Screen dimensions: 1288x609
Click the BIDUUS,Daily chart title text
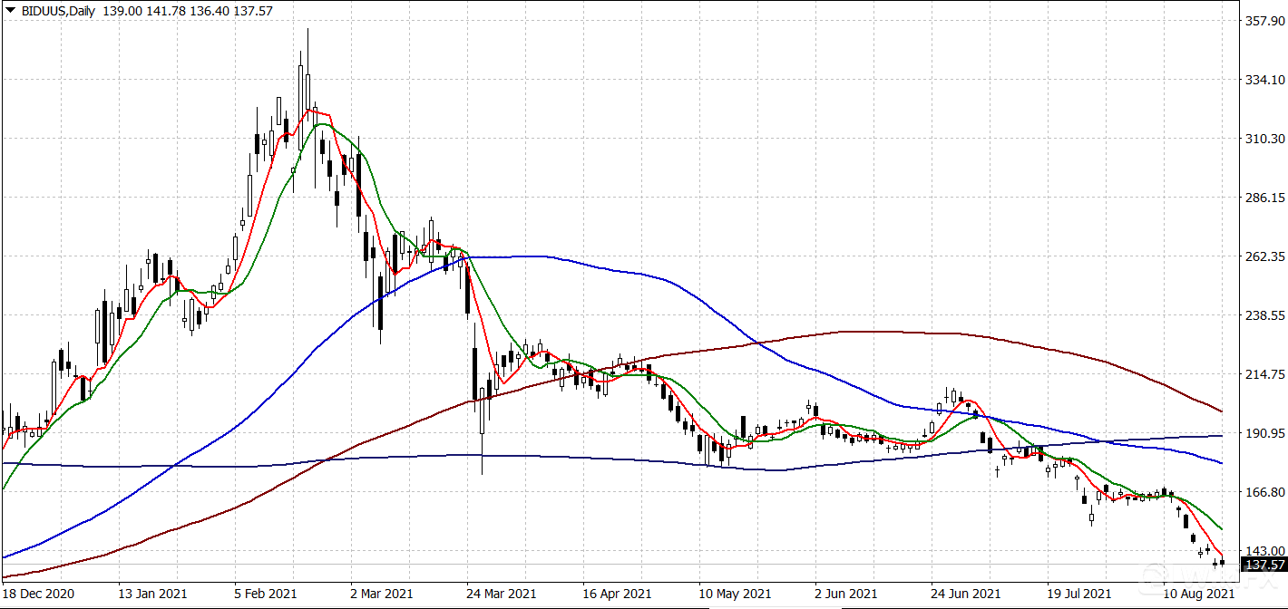click(56, 8)
